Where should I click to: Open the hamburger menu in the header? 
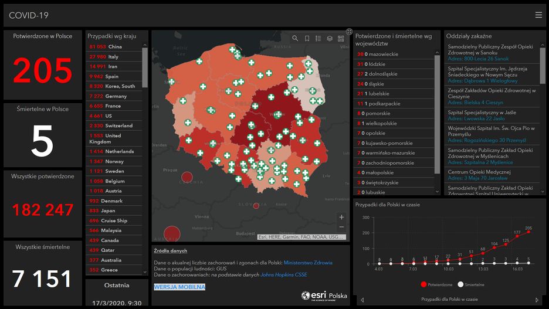point(538,15)
